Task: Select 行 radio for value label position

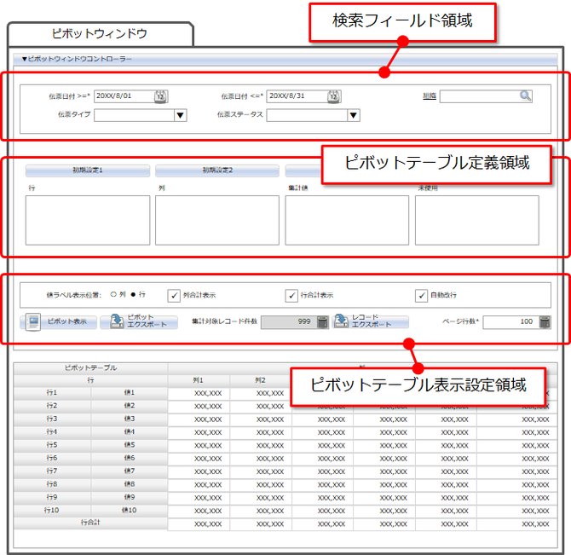Action: [133, 294]
